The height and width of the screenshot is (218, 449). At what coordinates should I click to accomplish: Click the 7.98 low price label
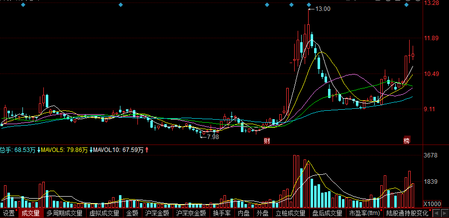coord(213,137)
